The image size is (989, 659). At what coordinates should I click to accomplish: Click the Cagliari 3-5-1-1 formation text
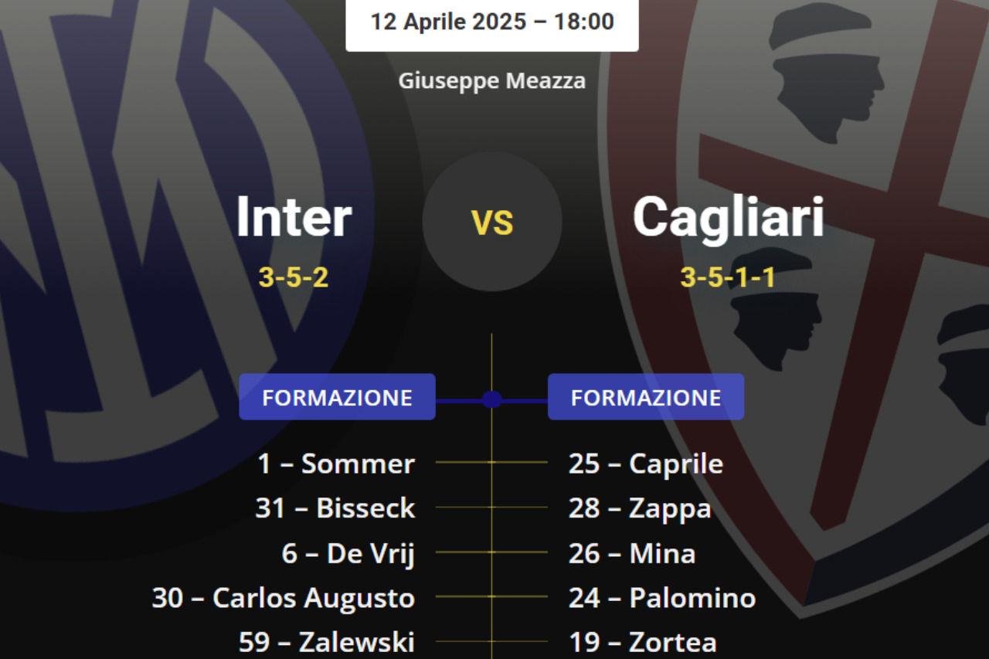click(728, 277)
